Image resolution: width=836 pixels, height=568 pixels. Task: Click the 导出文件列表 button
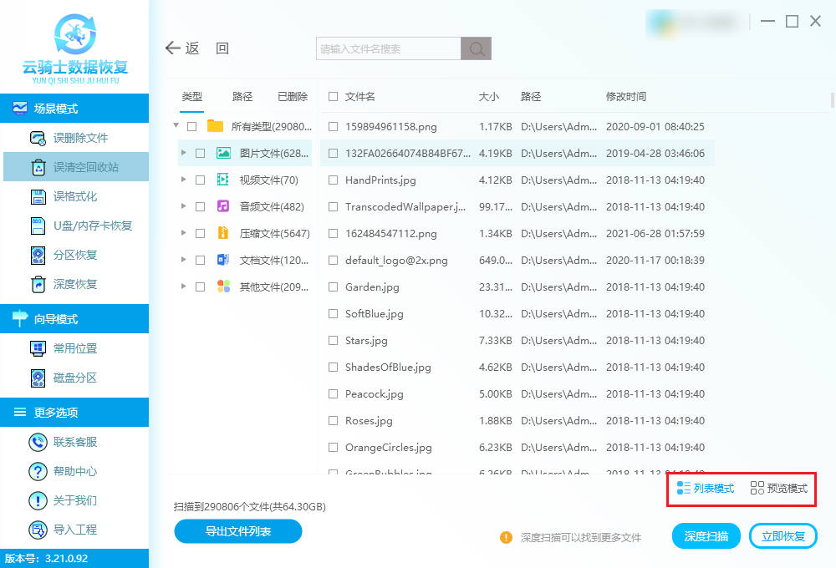click(x=237, y=531)
